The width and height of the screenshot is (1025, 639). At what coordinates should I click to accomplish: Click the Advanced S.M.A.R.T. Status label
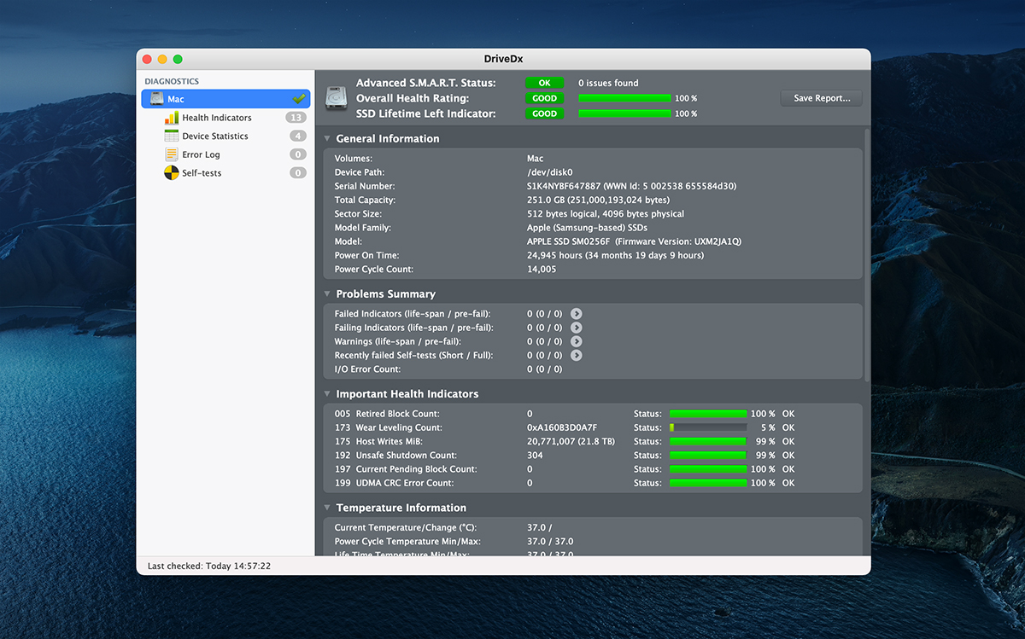(x=425, y=83)
